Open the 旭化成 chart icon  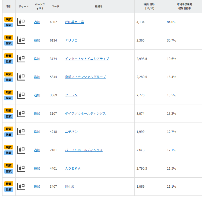tap(21, 186)
